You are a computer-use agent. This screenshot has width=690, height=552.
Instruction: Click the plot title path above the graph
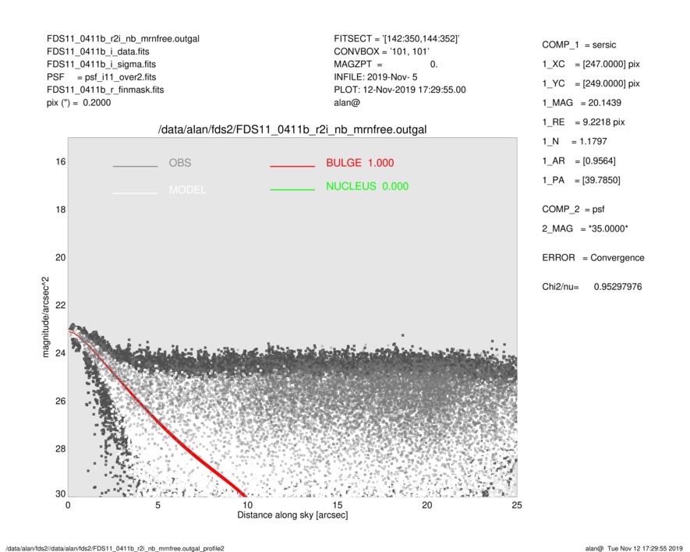click(x=292, y=130)
